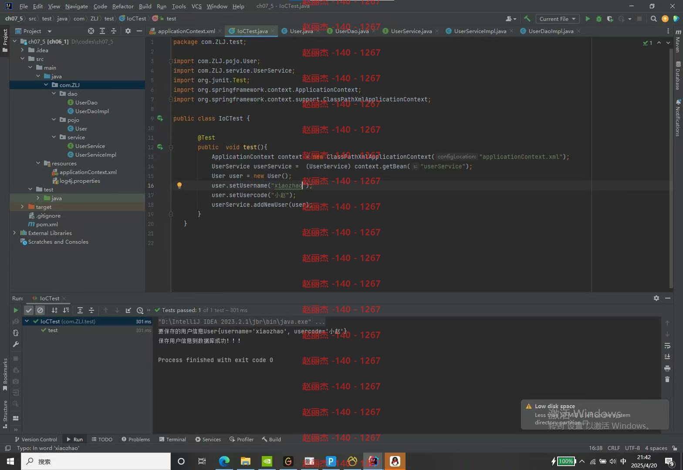Open the Database side panel

pyautogui.click(x=678, y=76)
